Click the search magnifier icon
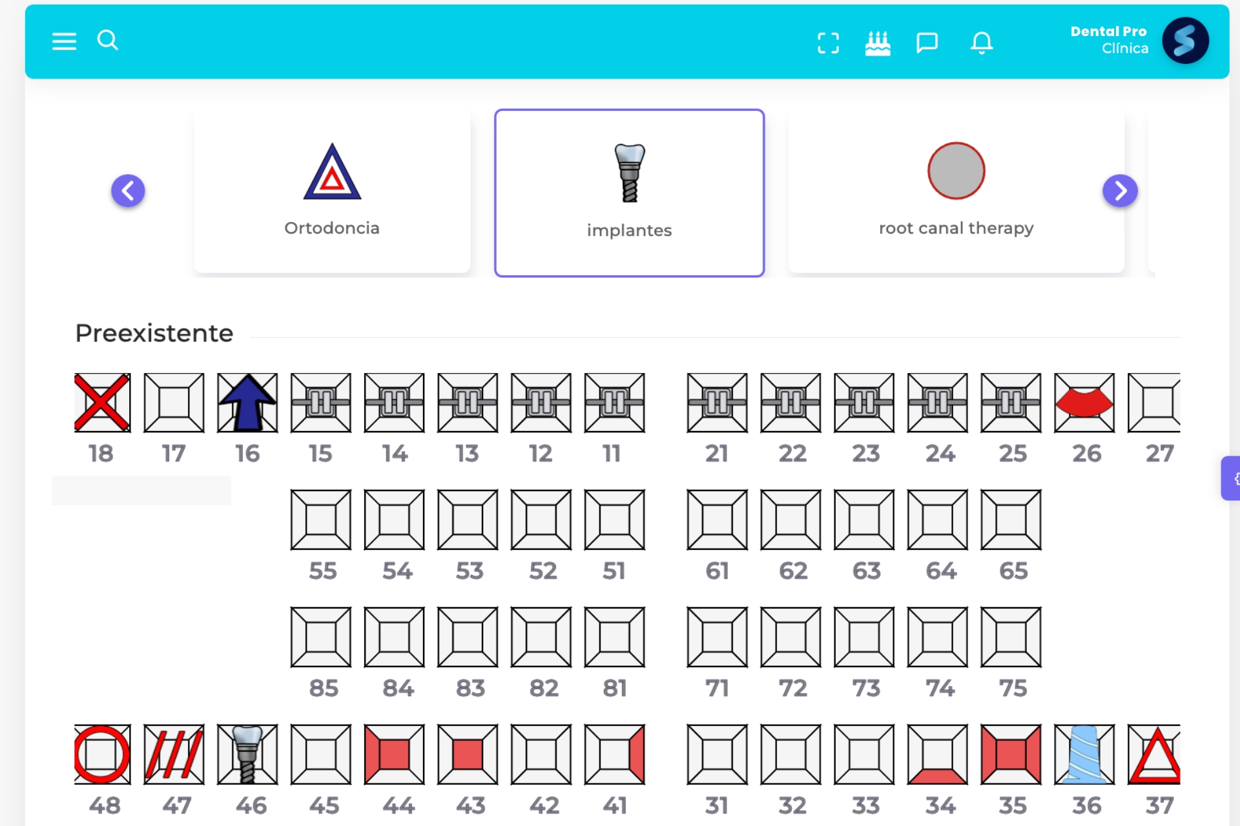The width and height of the screenshot is (1240, 826). tap(107, 40)
